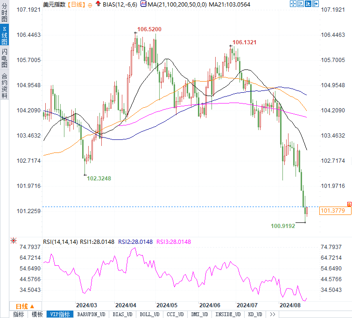Toggle the highlighted axis expand icon
Screen dimensions: 352x318
(308, 4)
